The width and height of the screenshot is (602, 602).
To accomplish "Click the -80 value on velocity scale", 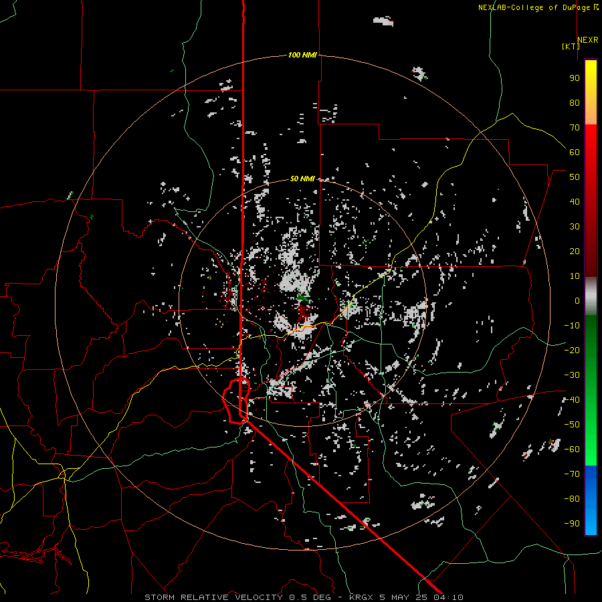I will (572, 499).
